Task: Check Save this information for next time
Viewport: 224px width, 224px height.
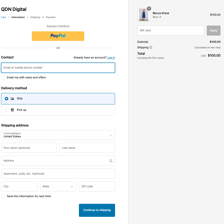Action: click(3, 196)
